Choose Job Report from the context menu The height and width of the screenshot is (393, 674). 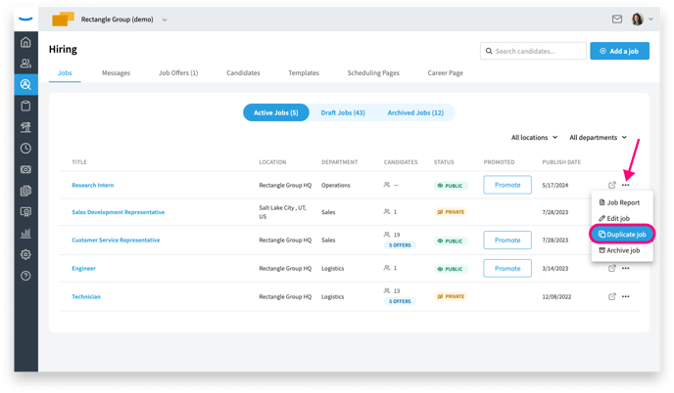622,202
